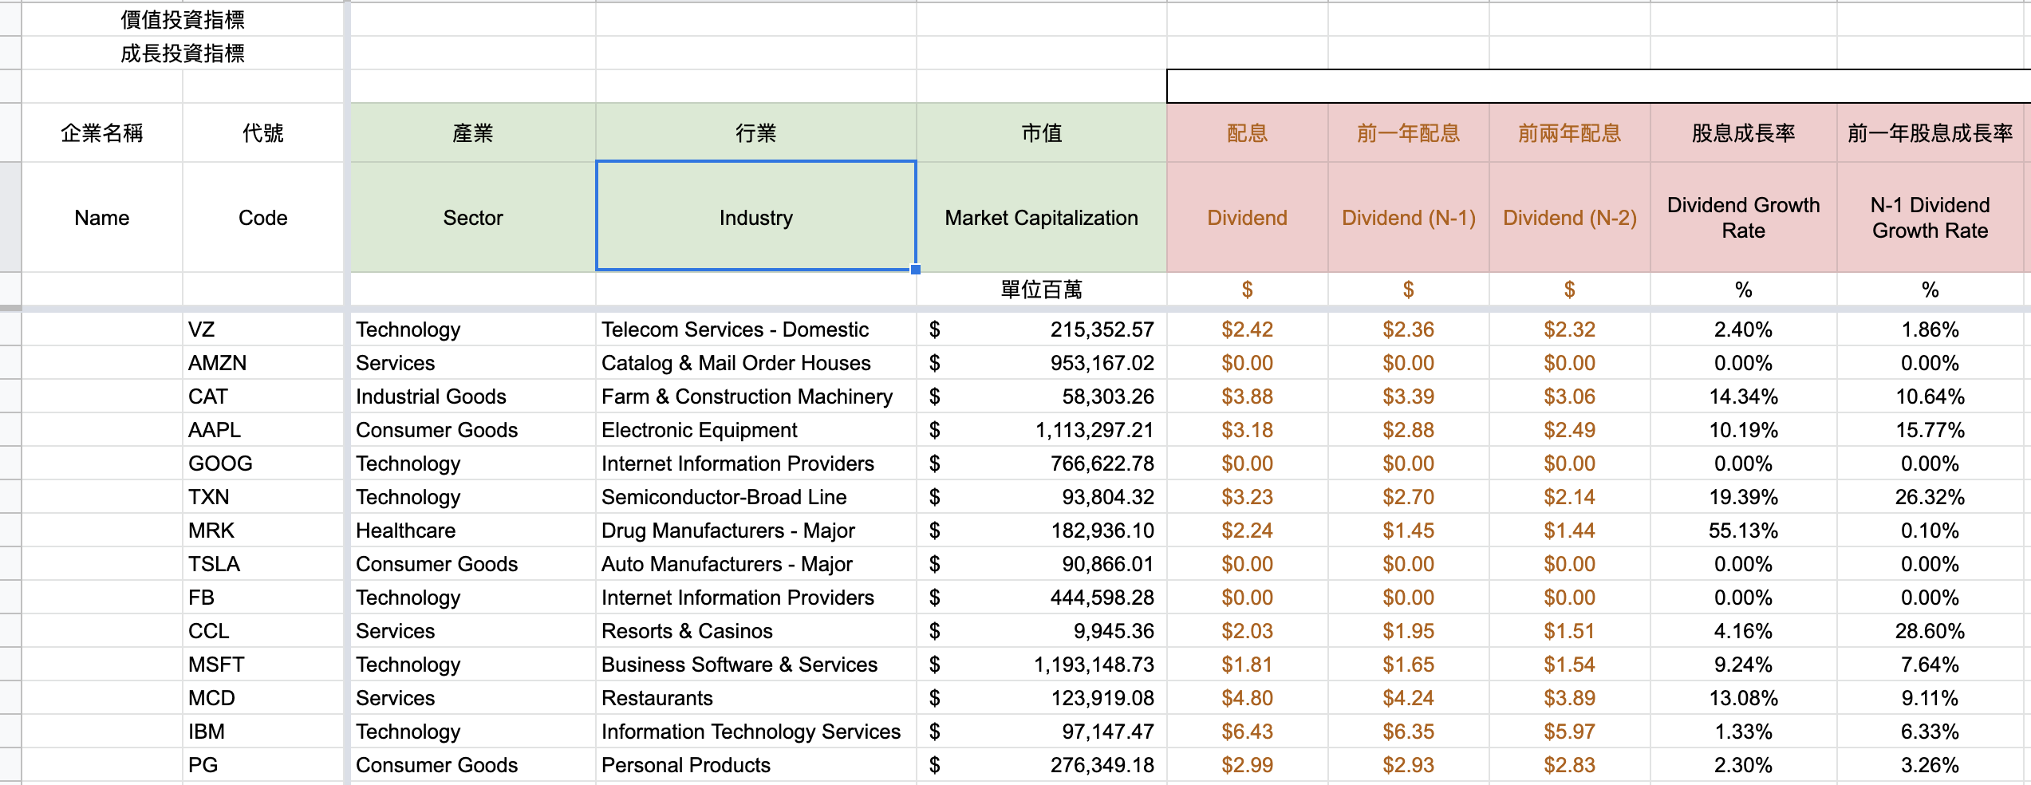Viewport: 2031px width, 785px height.
Task: Select TXN's 26.32% growth rate cell
Action: pos(1930,496)
